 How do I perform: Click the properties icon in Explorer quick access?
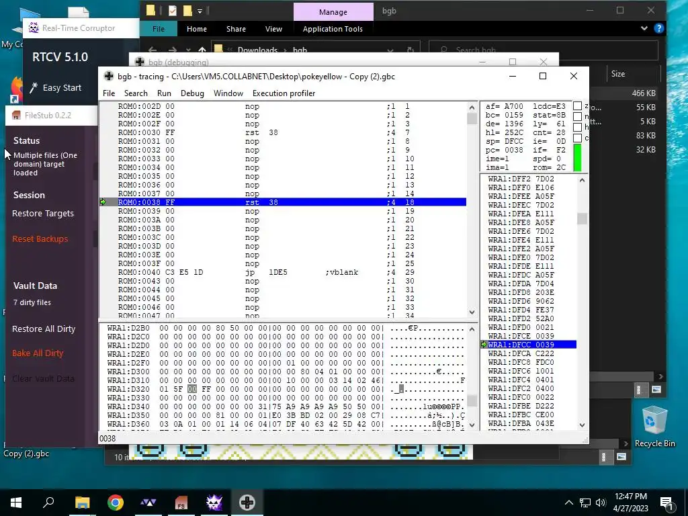[x=173, y=11]
